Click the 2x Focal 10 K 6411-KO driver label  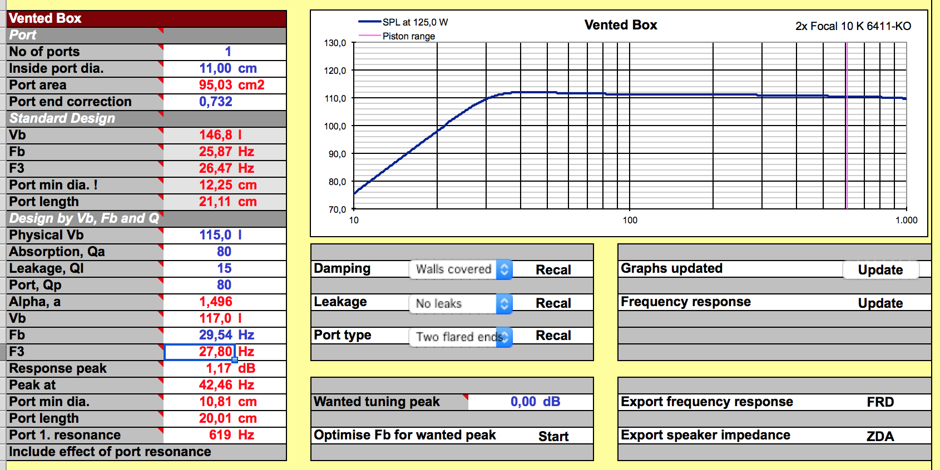(853, 26)
